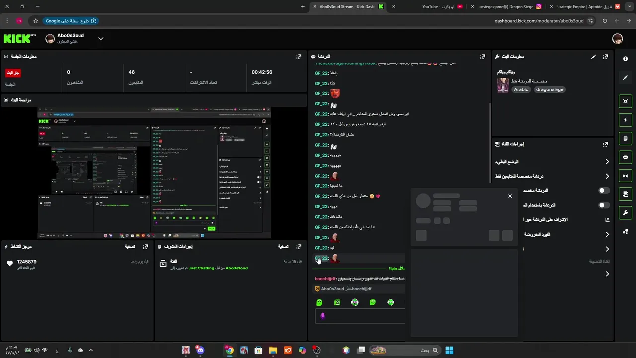Viewport: 636px width, 358px height.
Task: Click the fifth green emote below chat
Action: [x=391, y=302]
